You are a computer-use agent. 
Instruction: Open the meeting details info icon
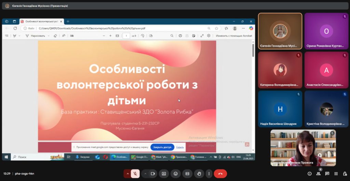pyautogui.click(x=310, y=173)
